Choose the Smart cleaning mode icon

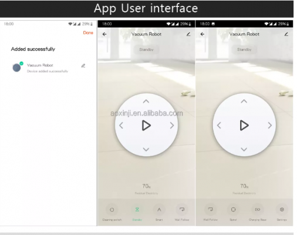(x=159, y=210)
